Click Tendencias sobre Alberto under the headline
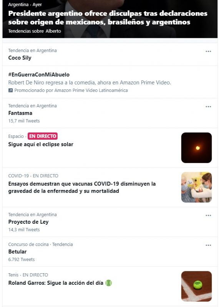Viewport: 219px width, 307px height. click(x=35, y=31)
